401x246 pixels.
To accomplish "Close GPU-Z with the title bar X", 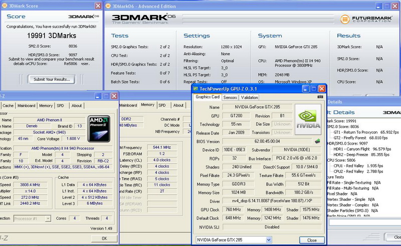I will click(x=322, y=89).
